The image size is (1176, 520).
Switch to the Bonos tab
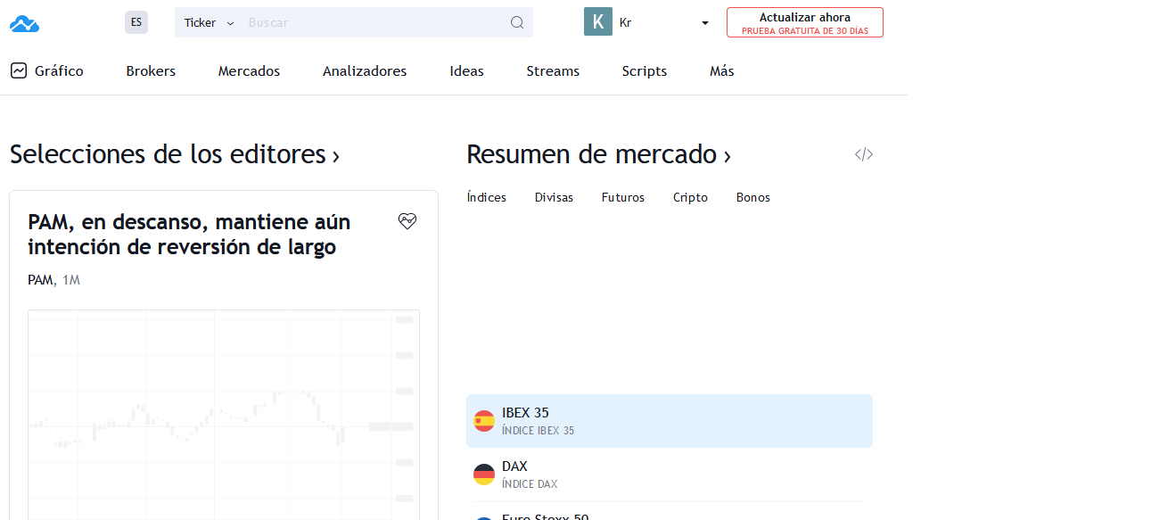tap(753, 197)
